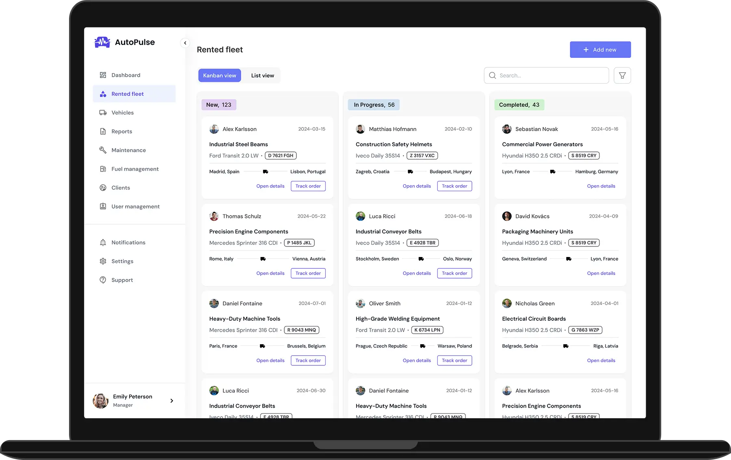This screenshot has width=731, height=460.
Task: Click the AutoPulse logo icon
Action: click(102, 42)
